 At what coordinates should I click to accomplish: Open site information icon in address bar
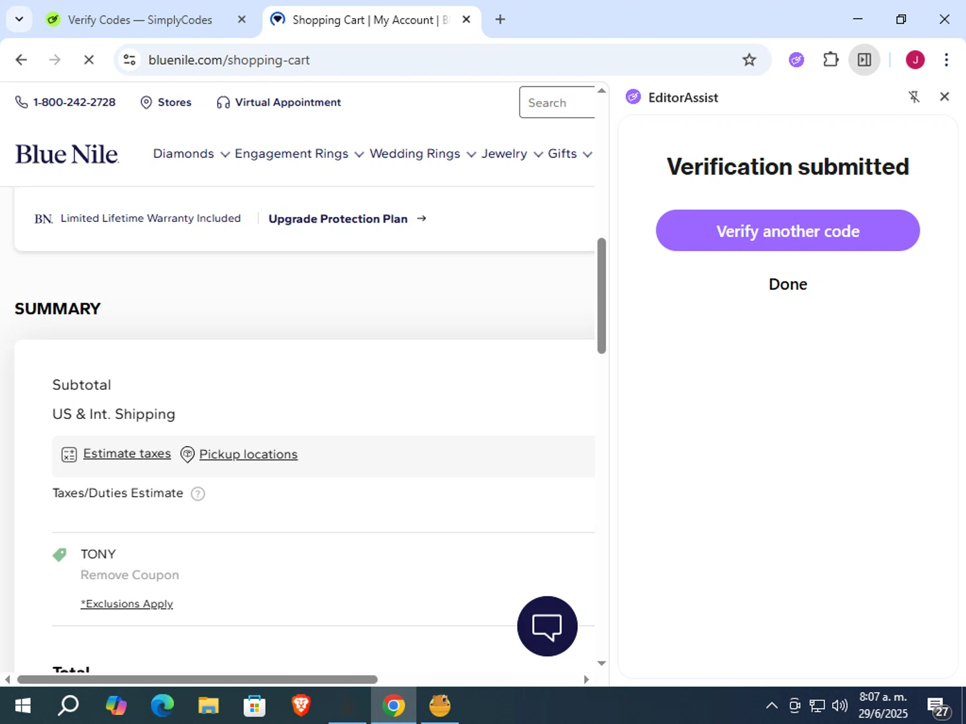click(x=129, y=60)
